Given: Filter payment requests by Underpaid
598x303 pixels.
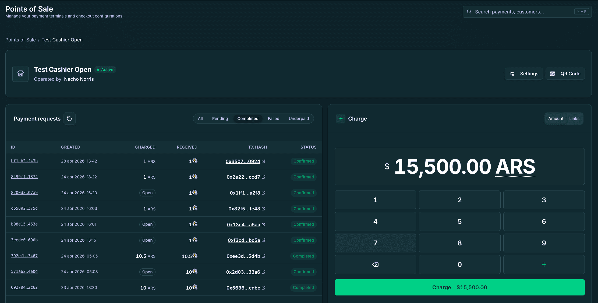Looking at the screenshot, I should 299,119.
